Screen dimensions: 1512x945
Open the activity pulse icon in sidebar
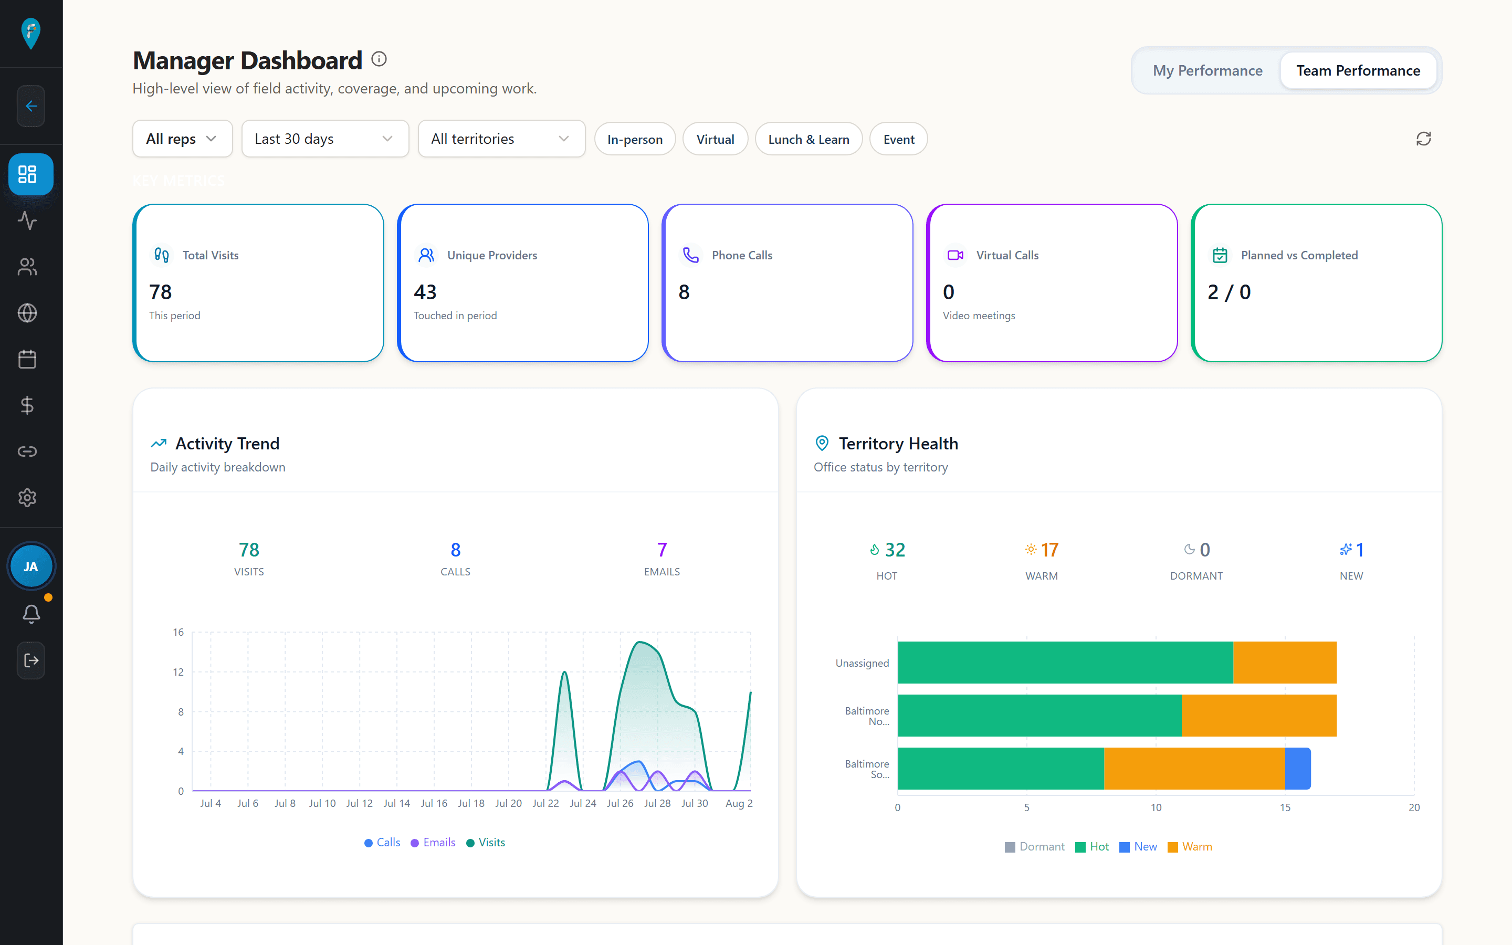pos(27,220)
